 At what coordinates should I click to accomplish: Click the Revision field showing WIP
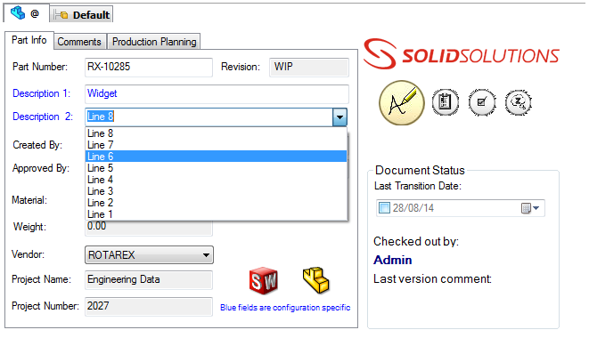[309, 67]
